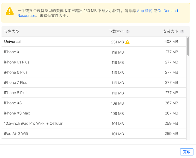Open the On Demand Resources link

98,13
